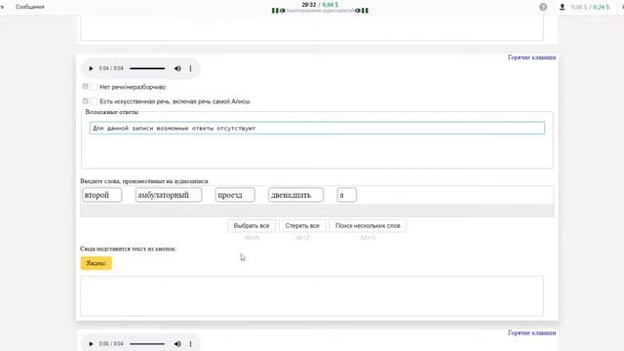This screenshot has width=624, height=351.
Task: Open 'Горячие клавиши' link of bottom task
Action: (531, 332)
